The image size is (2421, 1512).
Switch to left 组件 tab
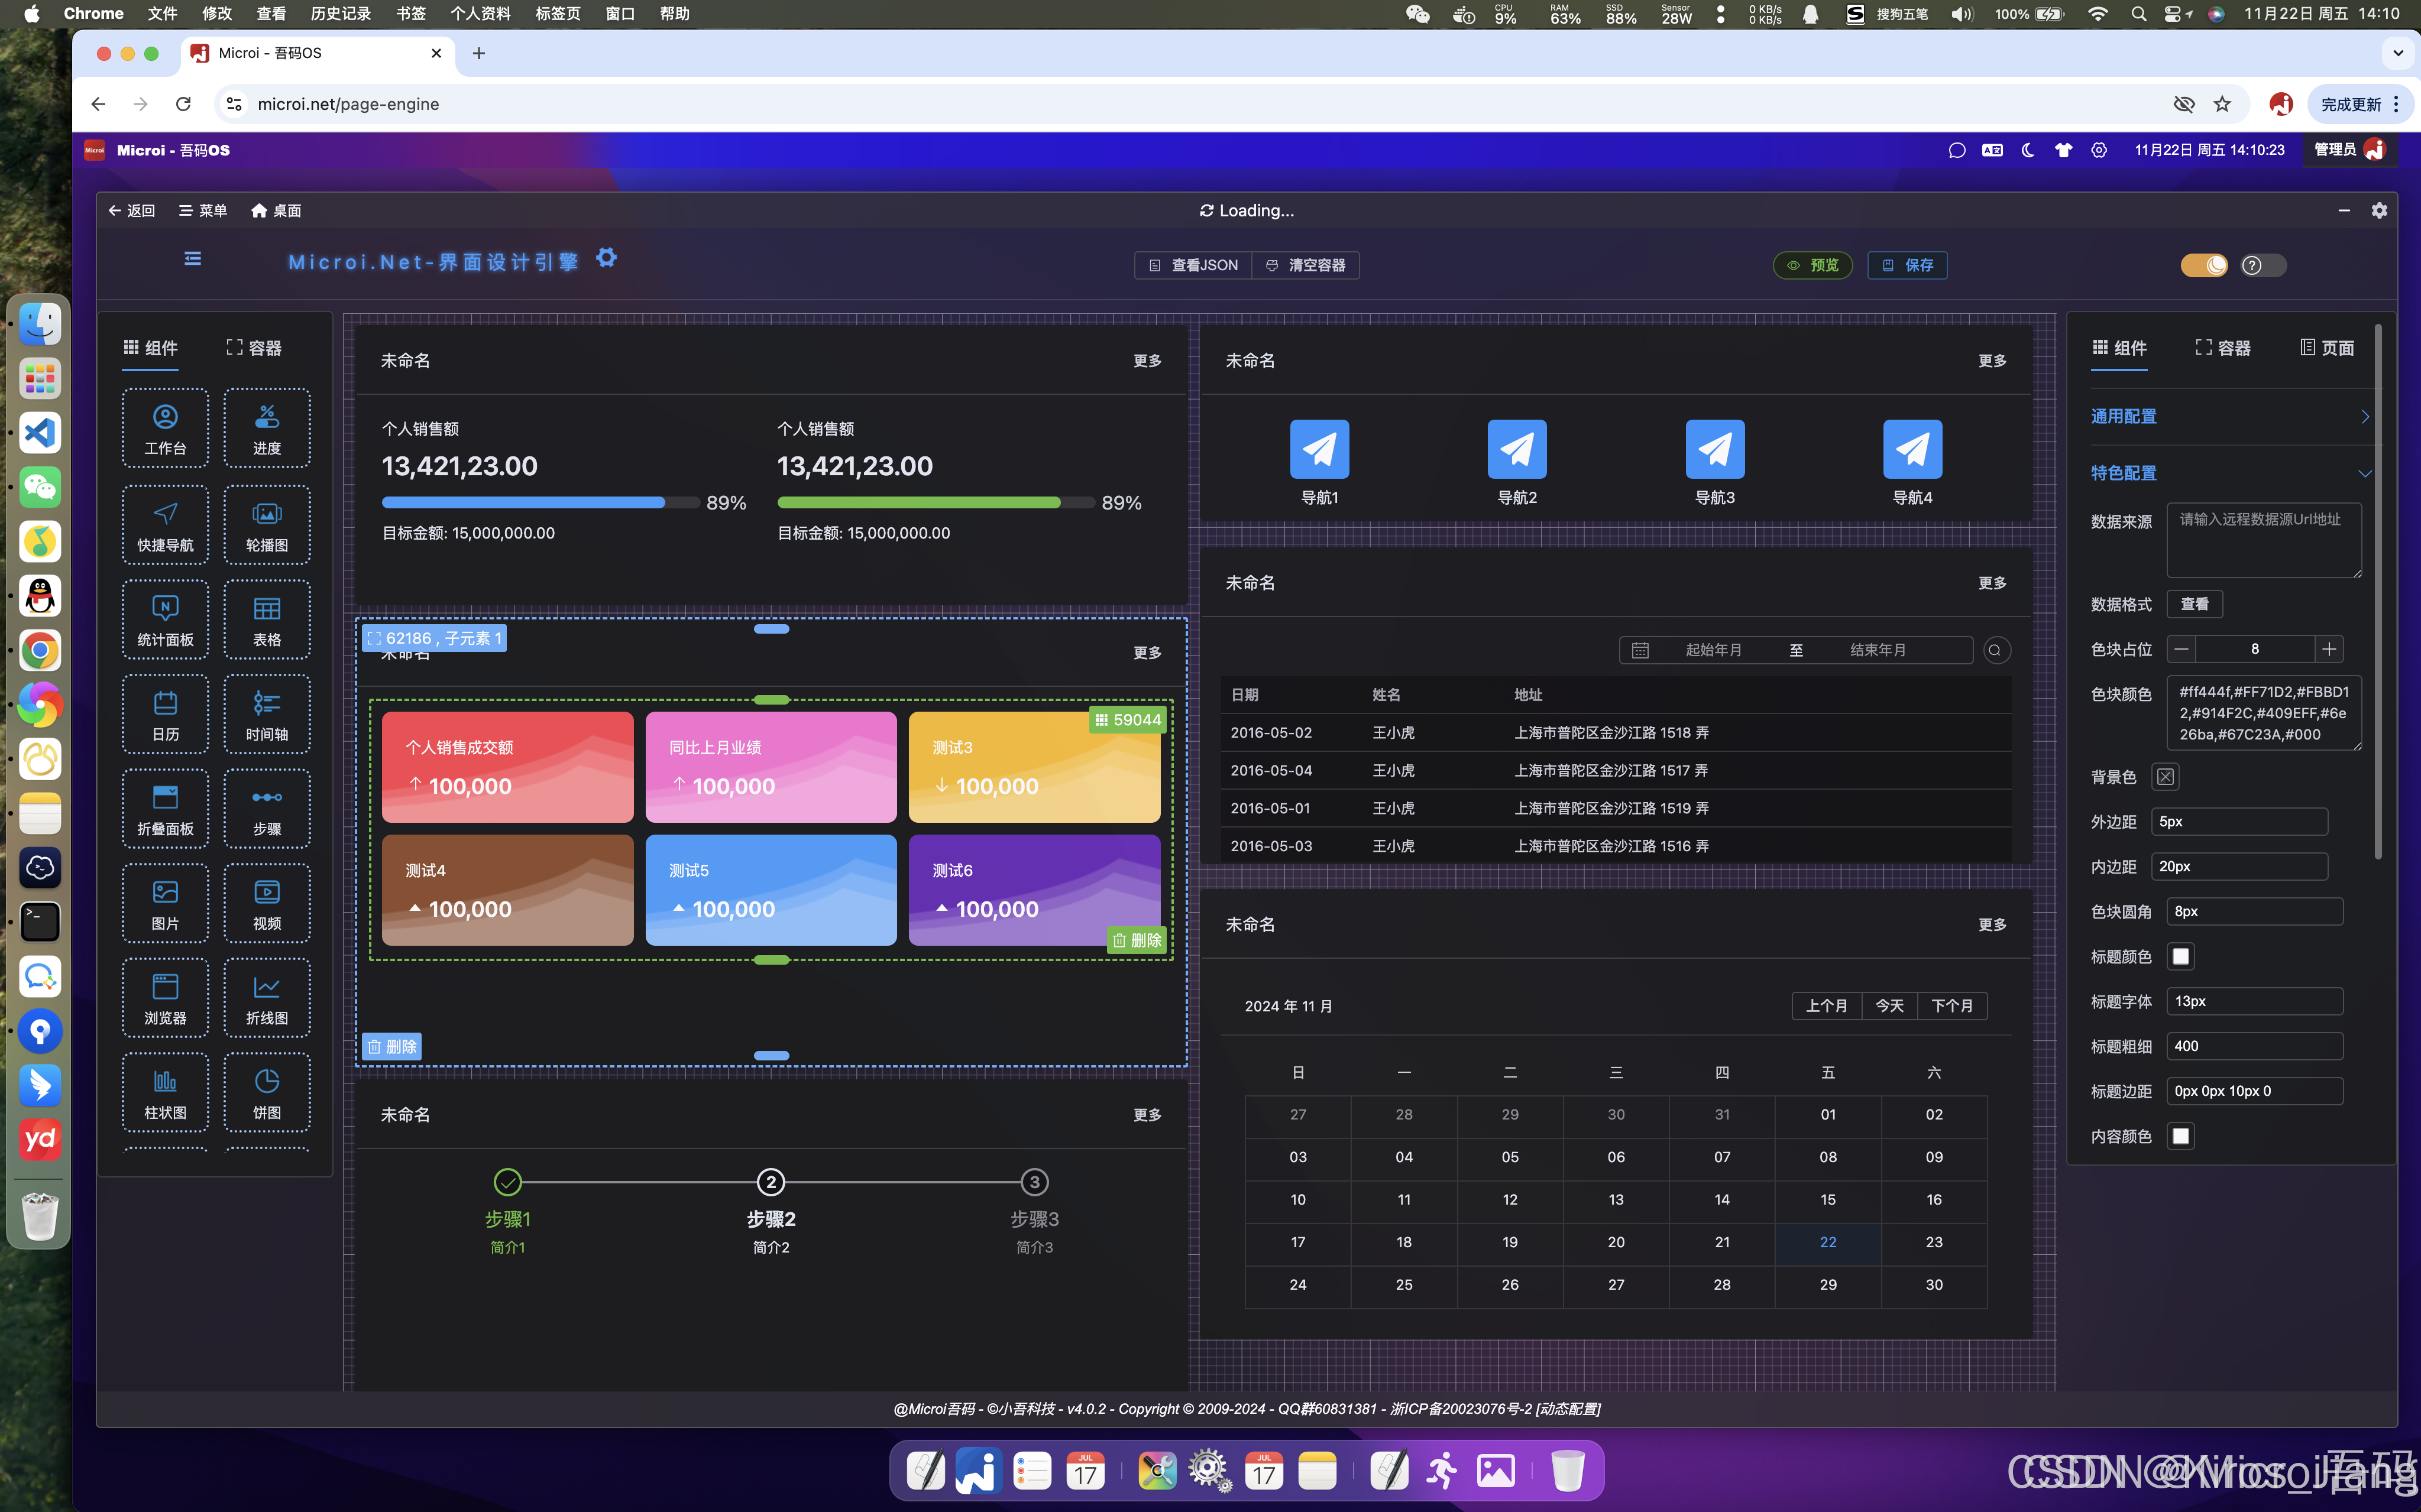pyautogui.click(x=150, y=348)
